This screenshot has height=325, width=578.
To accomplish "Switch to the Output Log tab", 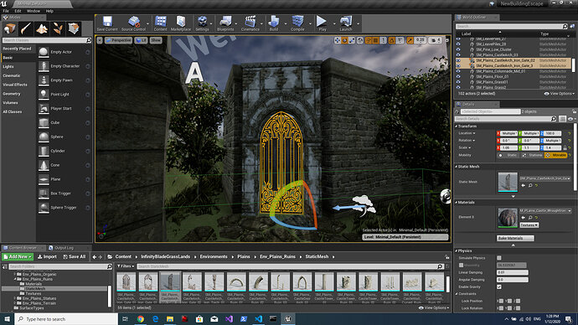I will click(x=61, y=248).
